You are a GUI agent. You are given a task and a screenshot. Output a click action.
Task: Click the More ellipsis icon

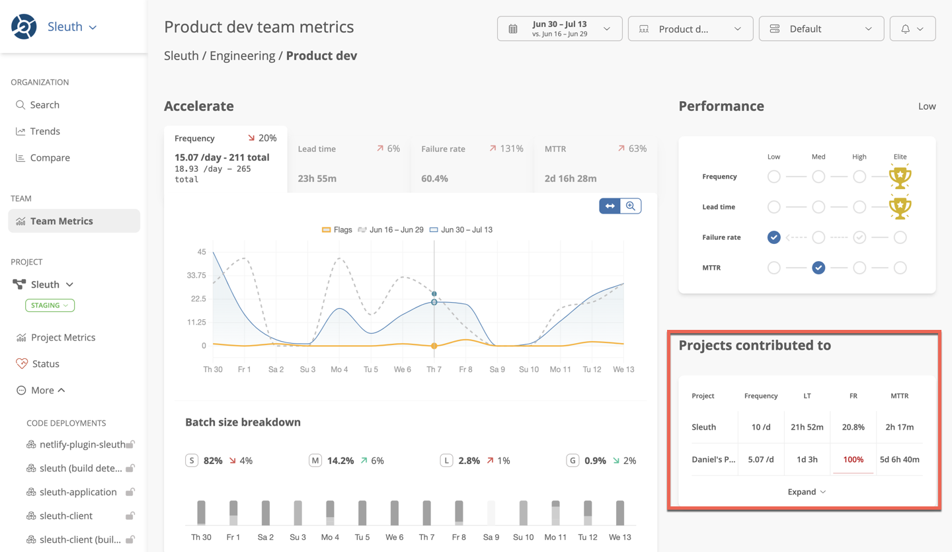(x=21, y=390)
